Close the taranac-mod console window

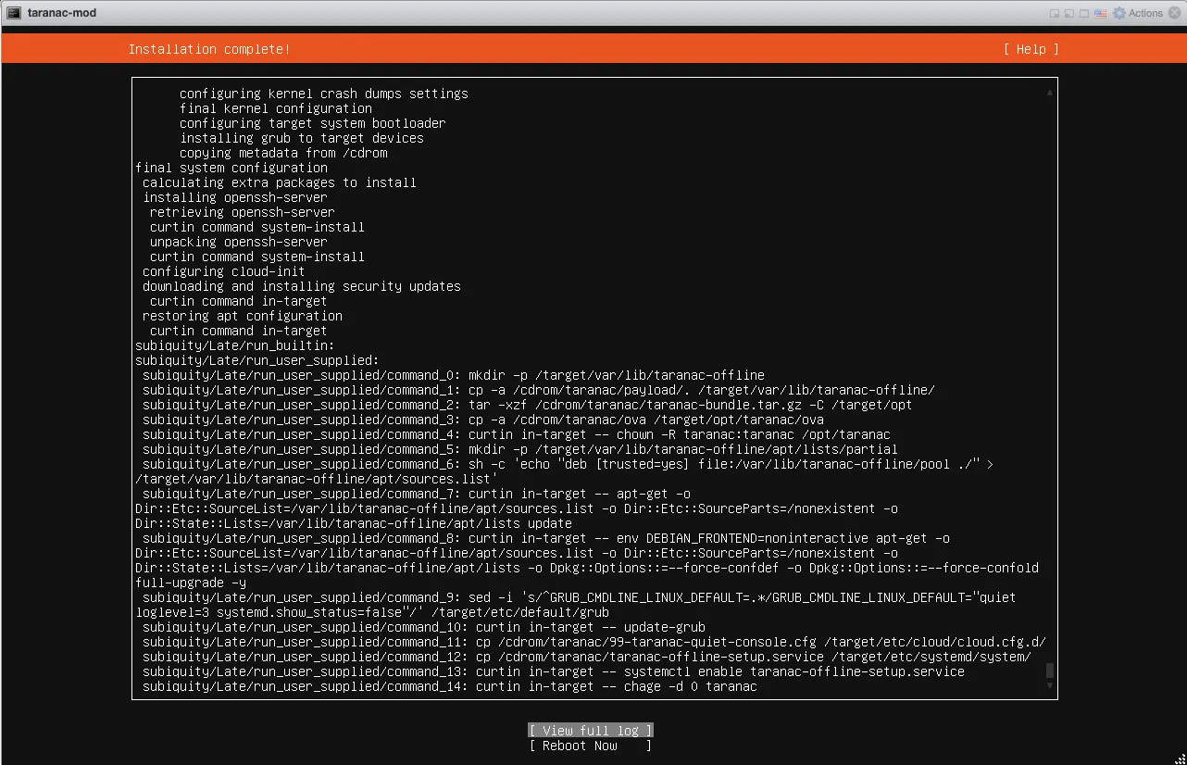tap(1175, 13)
